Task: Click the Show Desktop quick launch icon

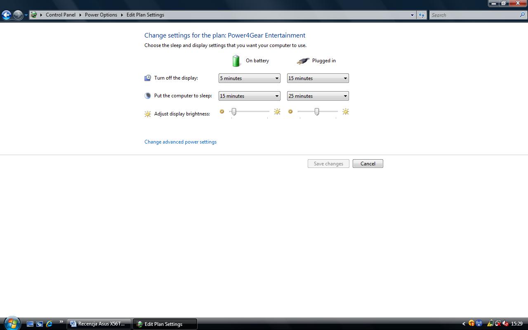Action: [x=30, y=324]
